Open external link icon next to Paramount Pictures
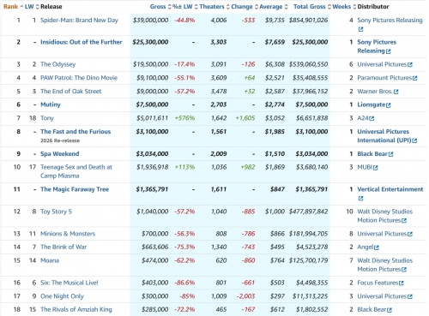 (415, 78)
